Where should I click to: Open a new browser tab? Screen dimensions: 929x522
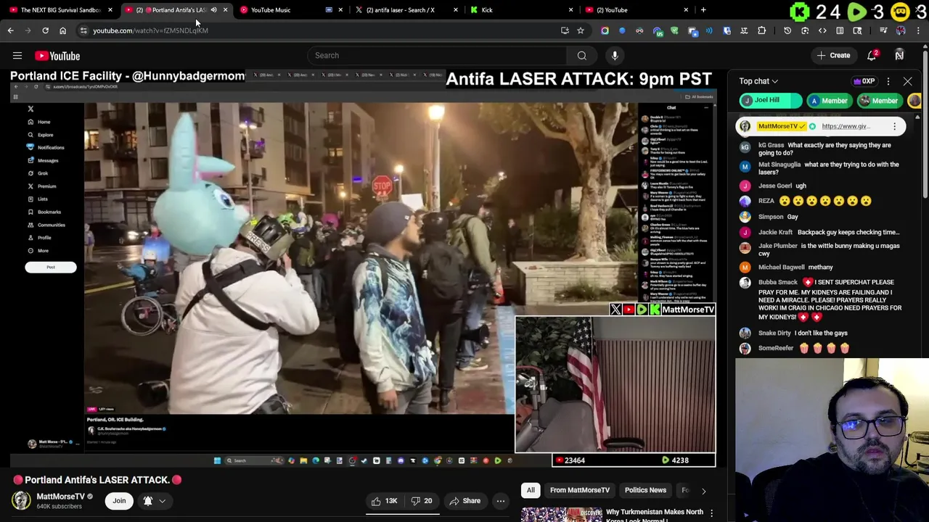pyautogui.click(x=703, y=9)
